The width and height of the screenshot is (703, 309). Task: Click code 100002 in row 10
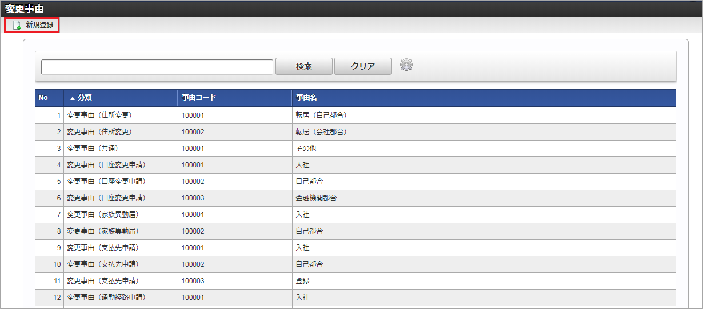click(x=193, y=264)
